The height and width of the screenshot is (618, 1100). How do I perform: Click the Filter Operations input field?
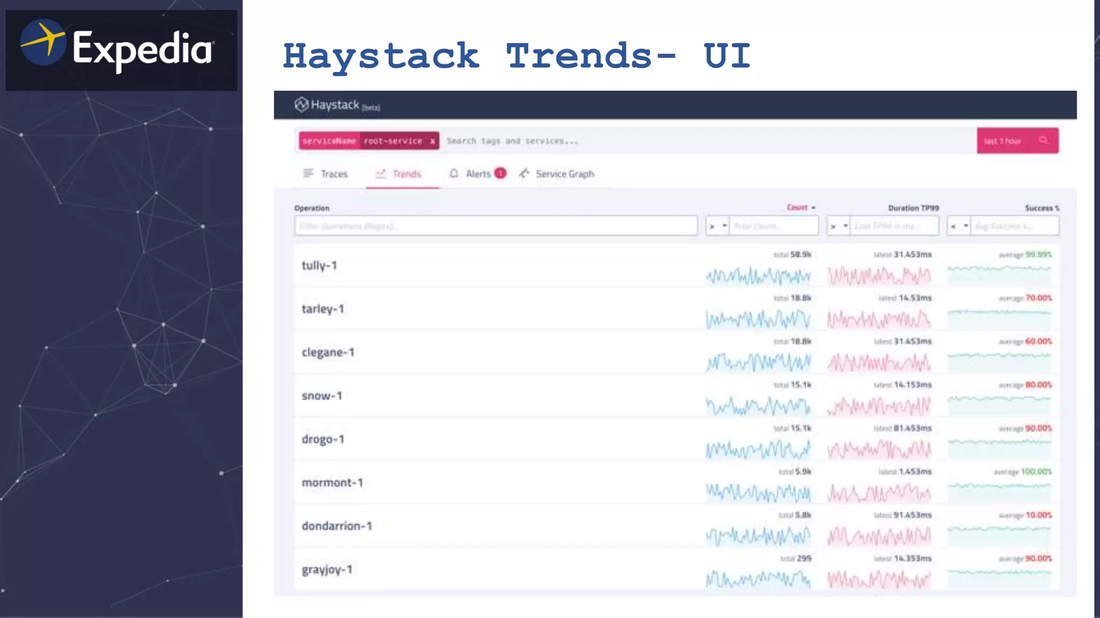pyautogui.click(x=495, y=226)
